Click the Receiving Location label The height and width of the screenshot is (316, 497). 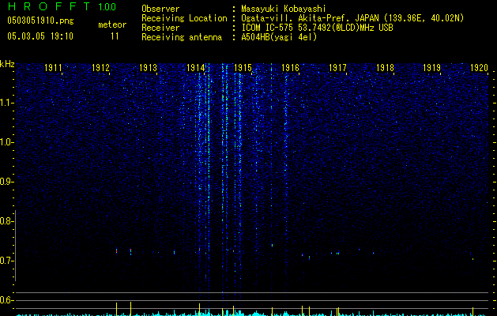pyautogui.click(x=184, y=18)
